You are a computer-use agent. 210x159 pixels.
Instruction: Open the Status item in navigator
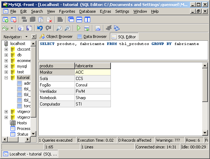point(23,134)
